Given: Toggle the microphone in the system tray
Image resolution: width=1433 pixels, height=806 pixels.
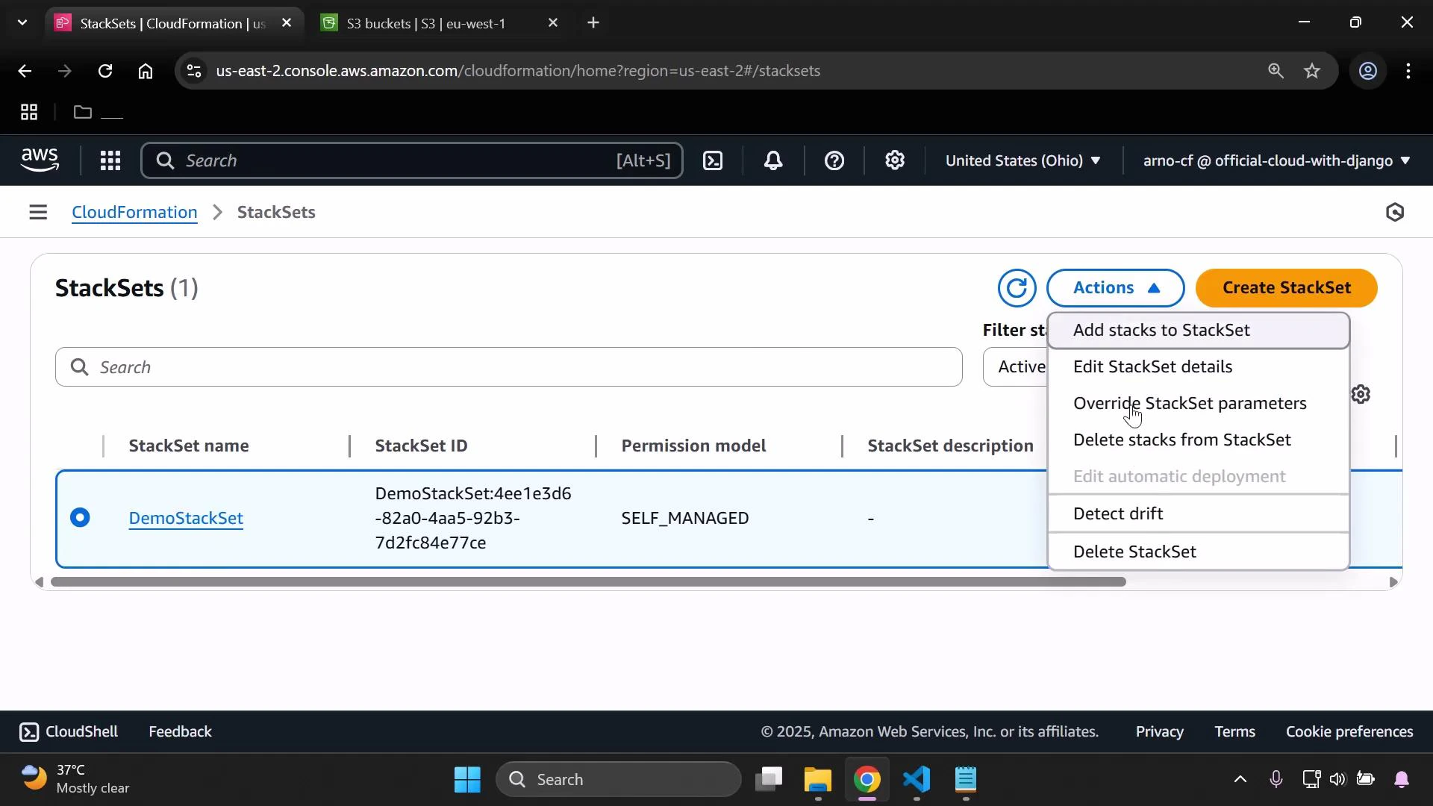Looking at the screenshot, I should tap(1276, 778).
